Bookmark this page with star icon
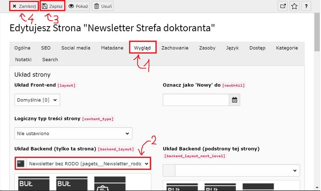This screenshot has height=191, width=321. [295, 6]
